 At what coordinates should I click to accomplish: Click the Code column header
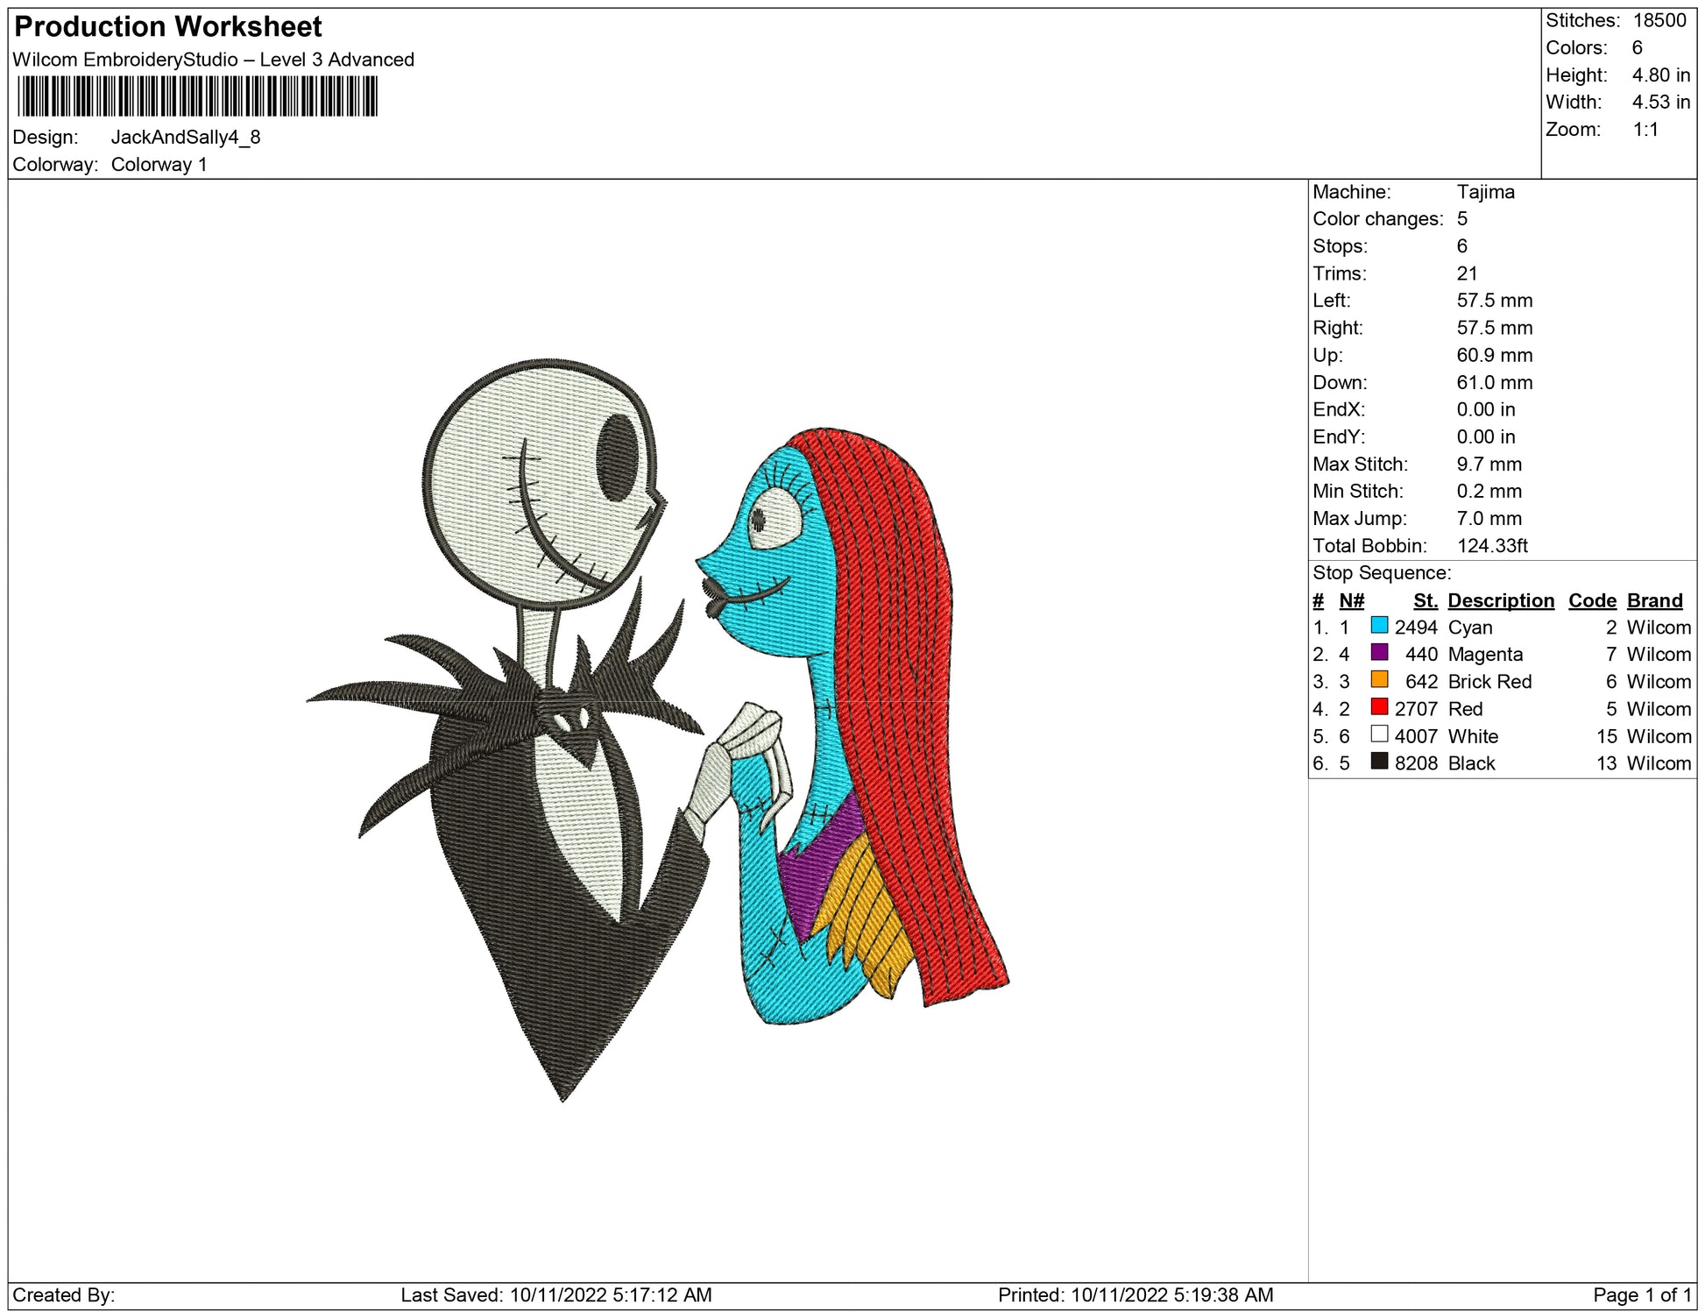coord(1591,600)
